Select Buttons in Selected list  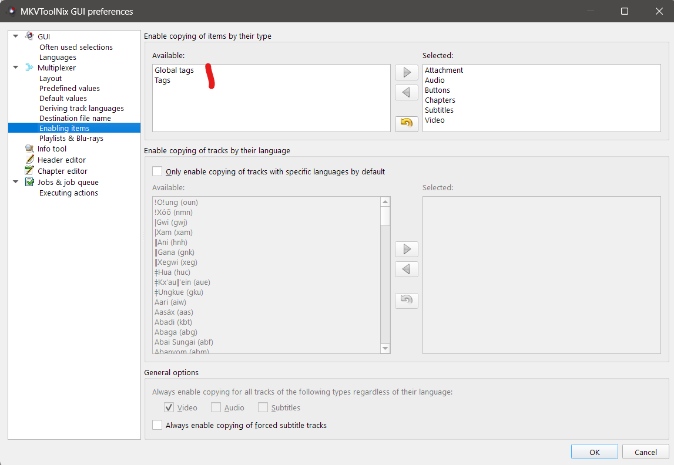[x=437, y=90]
